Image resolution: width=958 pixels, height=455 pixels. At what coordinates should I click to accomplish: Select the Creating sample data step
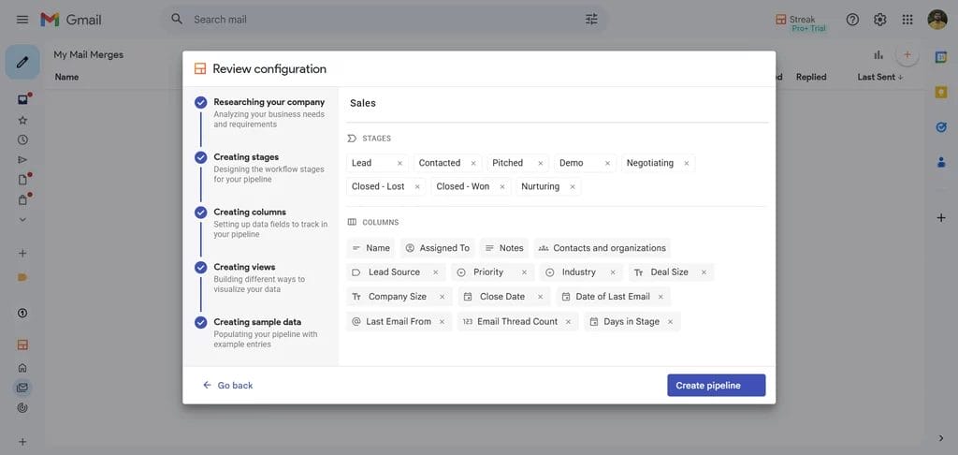pyautogui.click(x=261, y=332)
